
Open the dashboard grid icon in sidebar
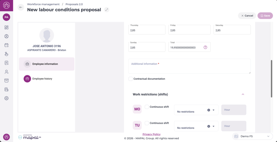(x=6, y=27)
